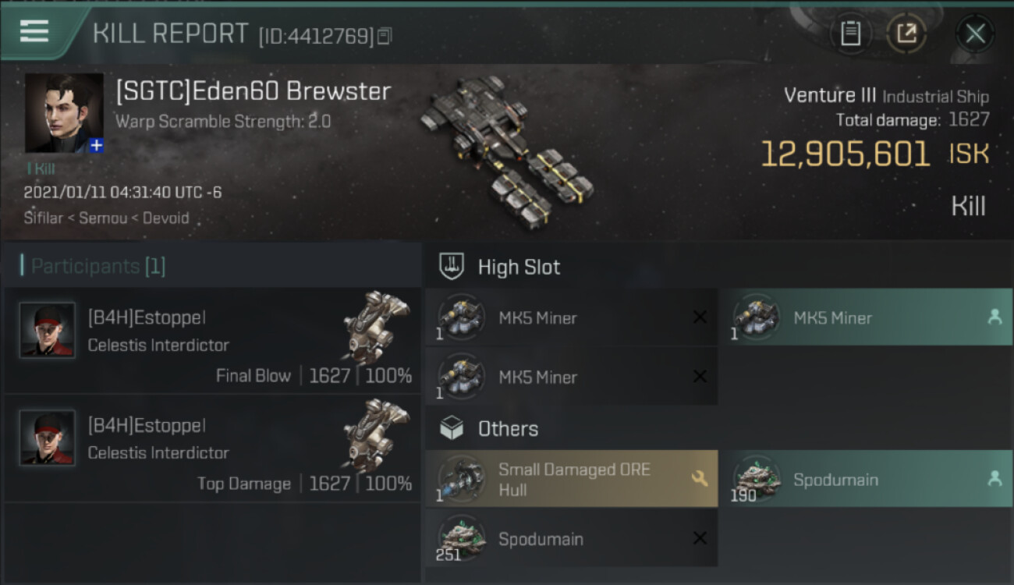Click the Small Damaged ORE Hull item
Image resolution: width=1014 pixels, height=585 pixels.
point(571,479)
